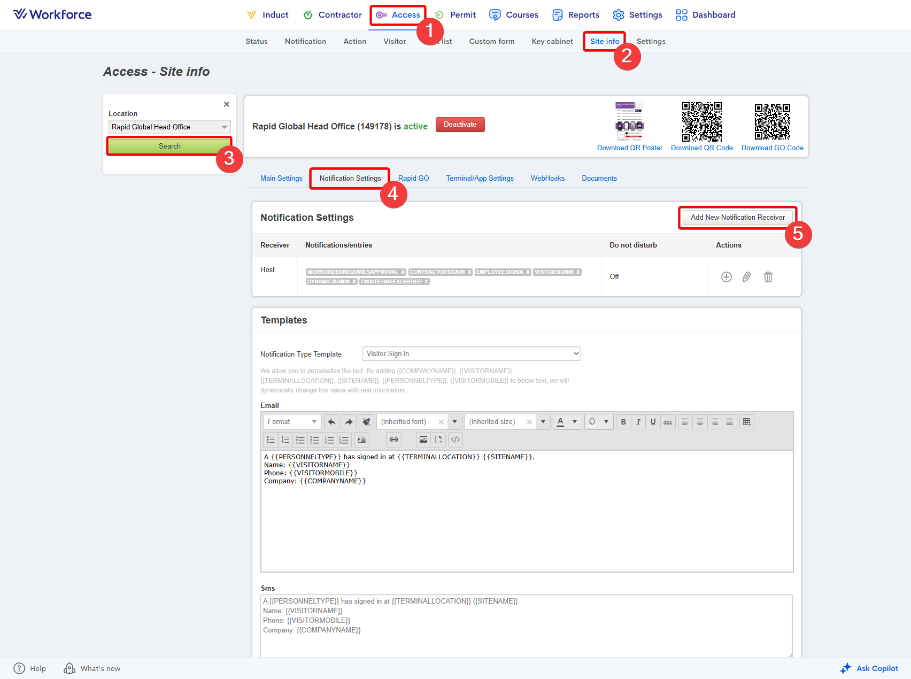Click the undo arrow in email editor

tap(331, 422)
